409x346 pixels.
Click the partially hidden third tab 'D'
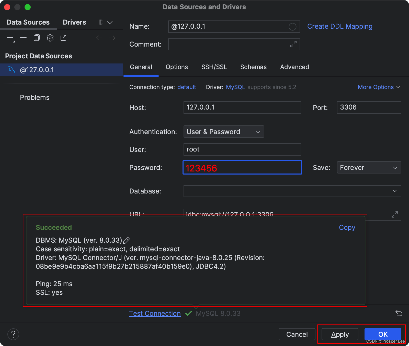[x=101, y=22]
